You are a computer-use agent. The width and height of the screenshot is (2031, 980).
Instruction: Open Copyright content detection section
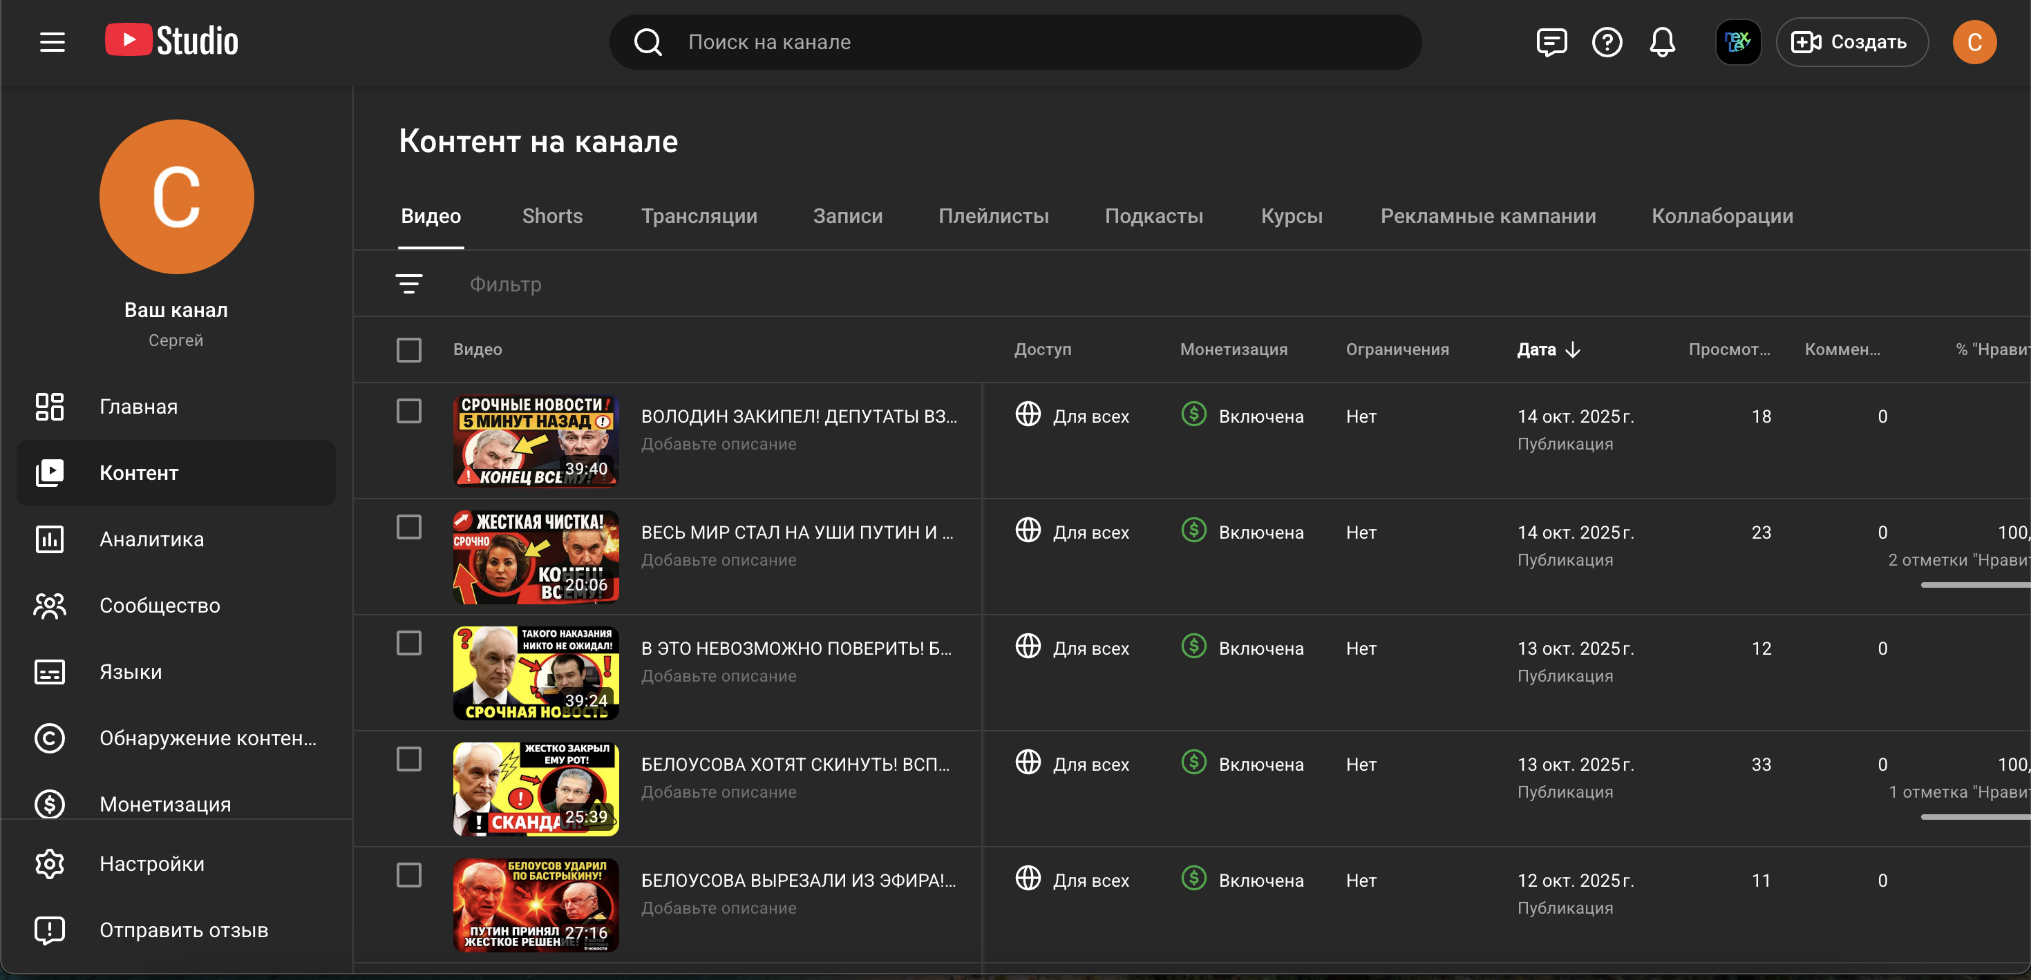207,738
